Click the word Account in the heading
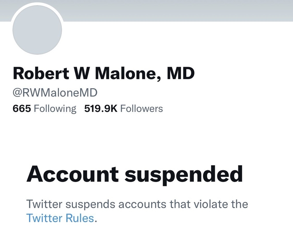293x234 pixels. [x=73, y=174]
